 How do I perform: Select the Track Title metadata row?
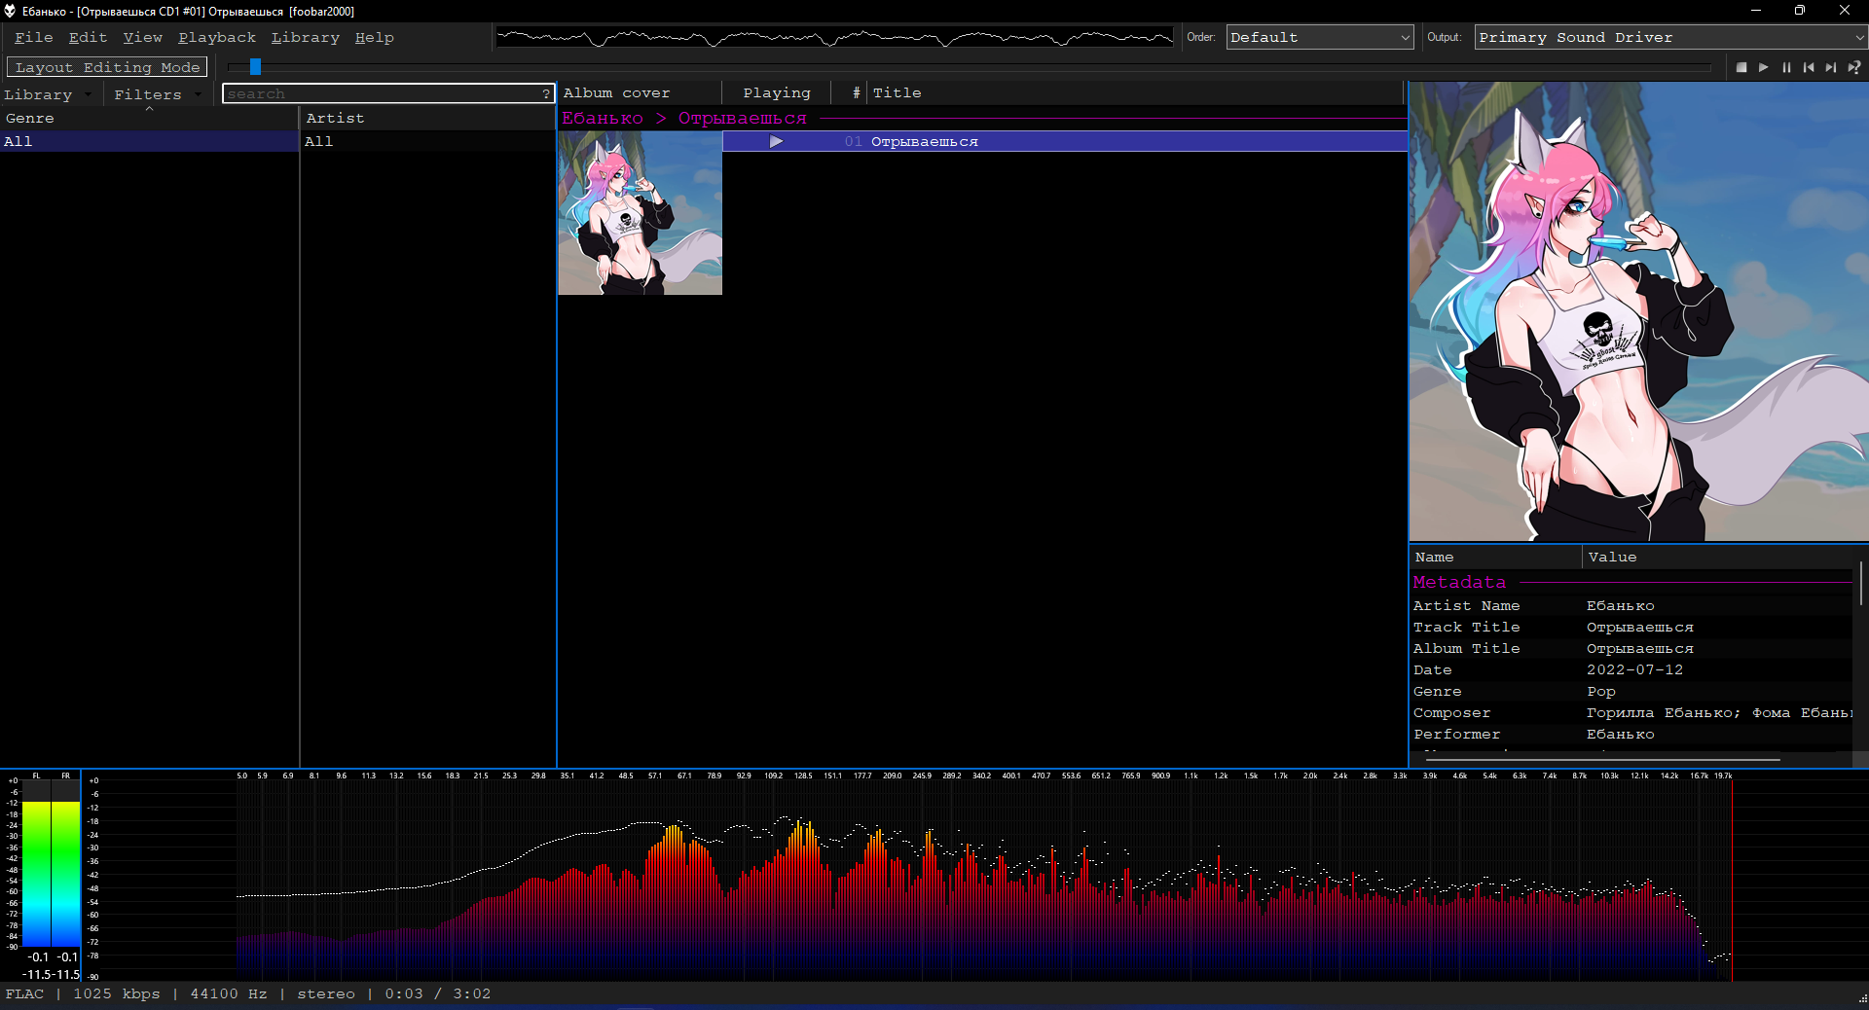click(1631, 628)
